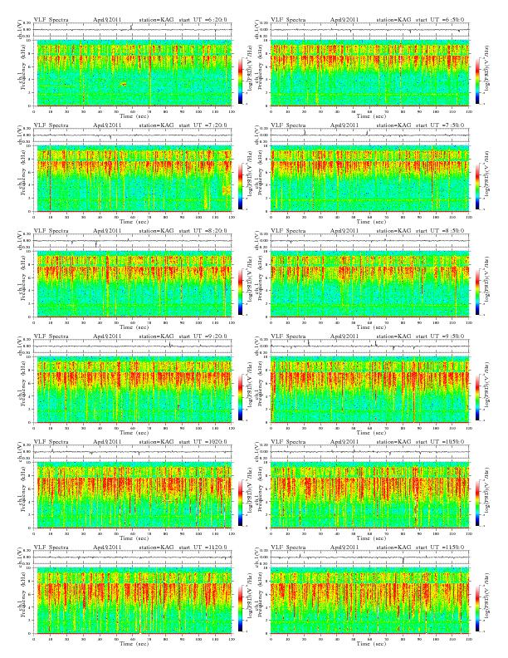This screenshot has height=658, width=508.
Task: Click the PSD color bar of the 6:20:0 panel
Action: pyautogui.click(x=240, y=81)
